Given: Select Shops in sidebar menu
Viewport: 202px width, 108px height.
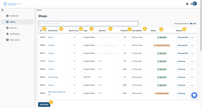Looking at the screenshot, I should (x=17, y=22).
